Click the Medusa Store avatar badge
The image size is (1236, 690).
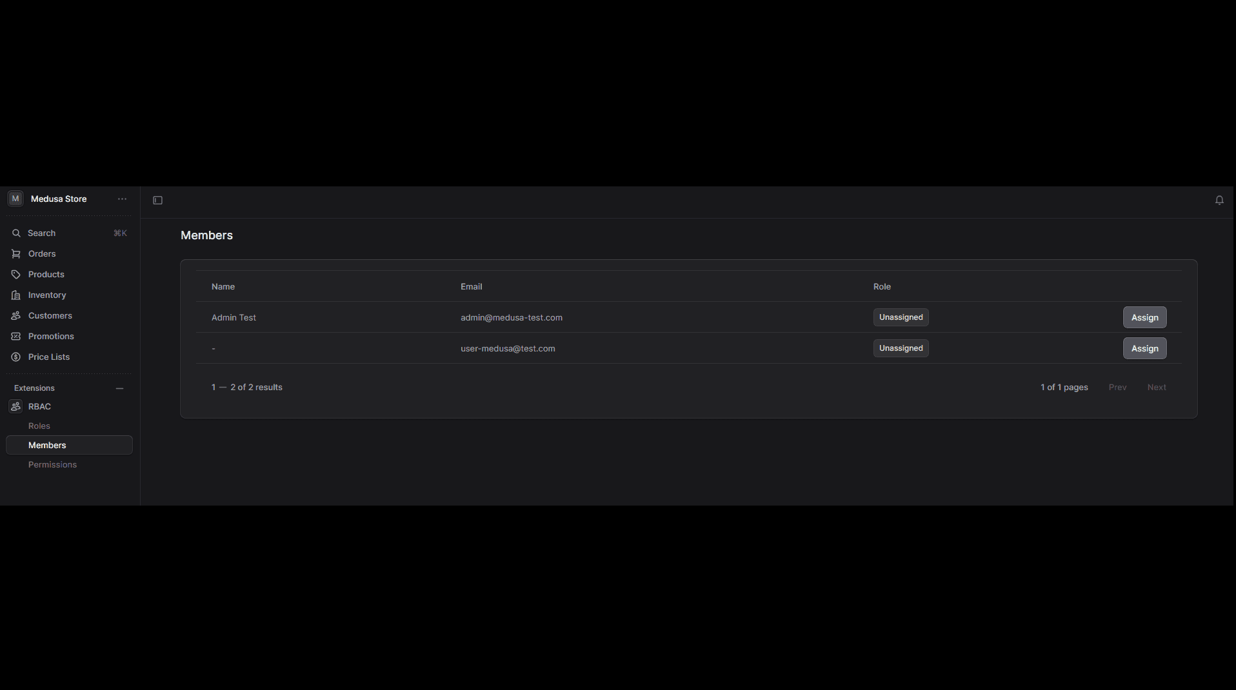pos(14,199)
